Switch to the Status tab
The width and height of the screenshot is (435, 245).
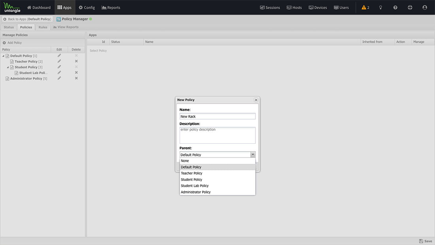pos(9,27)
